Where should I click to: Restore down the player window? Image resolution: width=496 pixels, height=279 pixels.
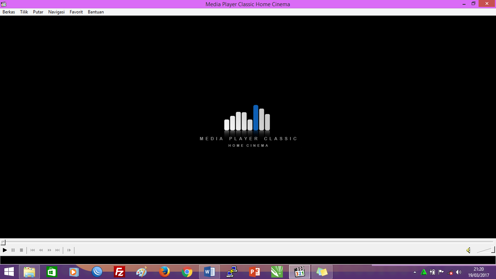(473, 3)
